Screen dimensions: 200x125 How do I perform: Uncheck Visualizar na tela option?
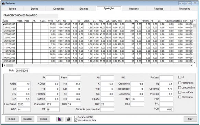[75, 120]
